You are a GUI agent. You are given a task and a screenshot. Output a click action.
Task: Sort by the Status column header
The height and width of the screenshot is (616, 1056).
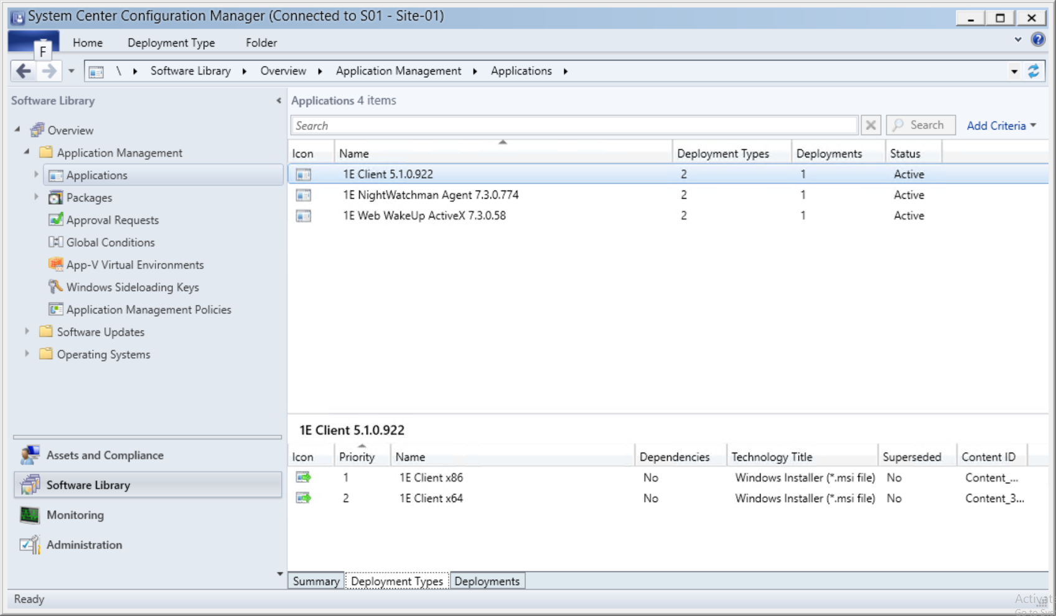(x=905, y=154)
